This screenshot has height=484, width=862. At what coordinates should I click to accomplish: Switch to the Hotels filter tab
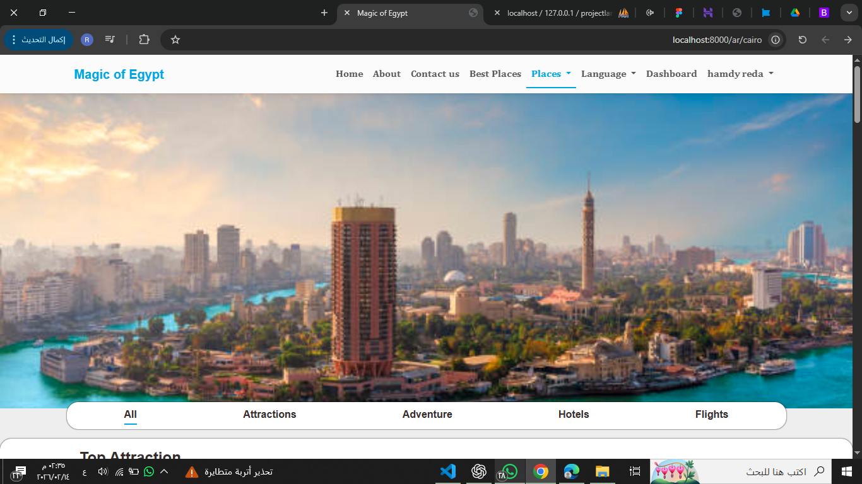coord(574,415)
